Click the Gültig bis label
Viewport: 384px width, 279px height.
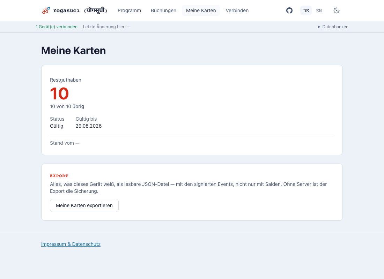(x=86, y=119)
